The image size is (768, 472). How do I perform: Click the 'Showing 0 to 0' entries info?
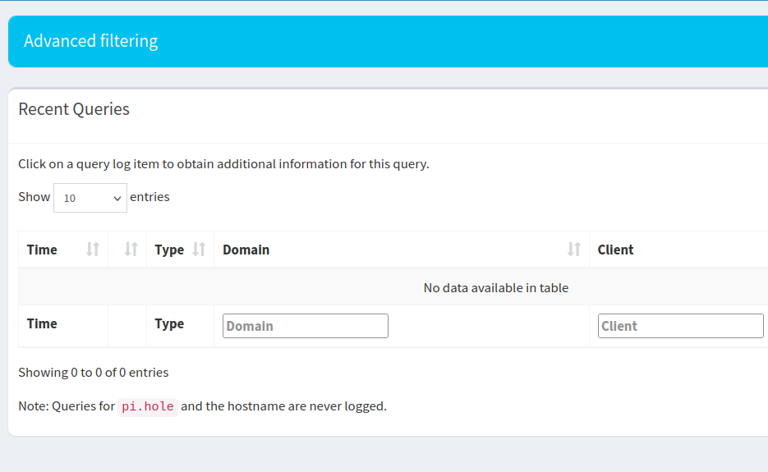click(x=94, y=373)
